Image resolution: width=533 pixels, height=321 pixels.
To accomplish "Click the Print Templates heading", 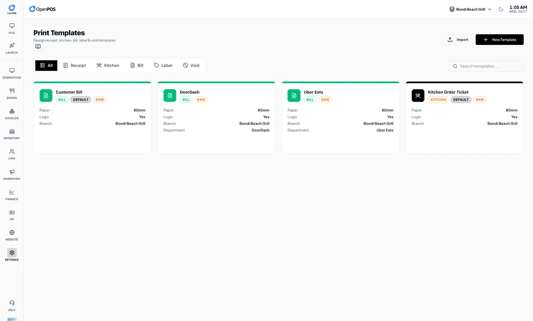I will [x=59, y=33].
